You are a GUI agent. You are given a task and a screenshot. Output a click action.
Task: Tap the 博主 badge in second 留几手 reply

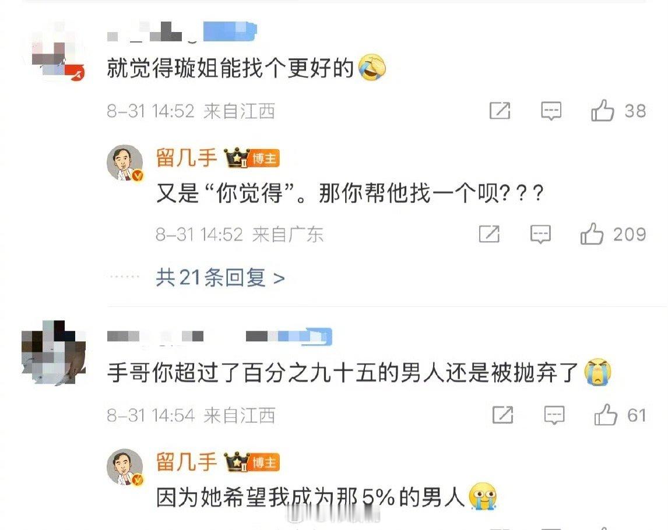[x=264, y=463]
